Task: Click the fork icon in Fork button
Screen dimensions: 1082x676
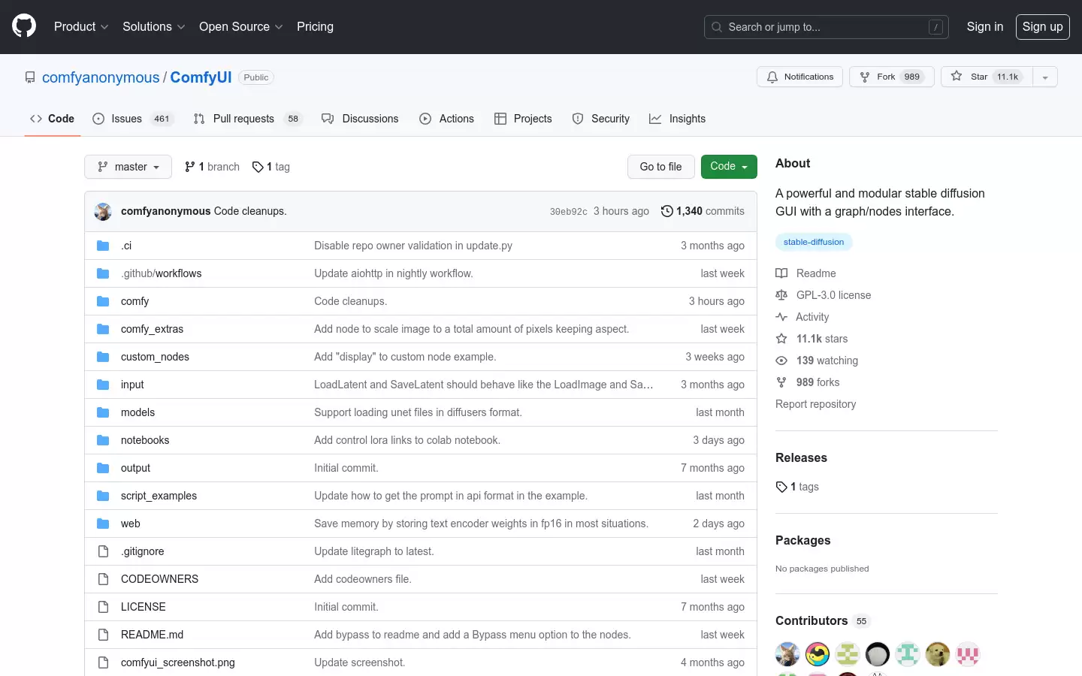Action: click(x=865, y=77)
